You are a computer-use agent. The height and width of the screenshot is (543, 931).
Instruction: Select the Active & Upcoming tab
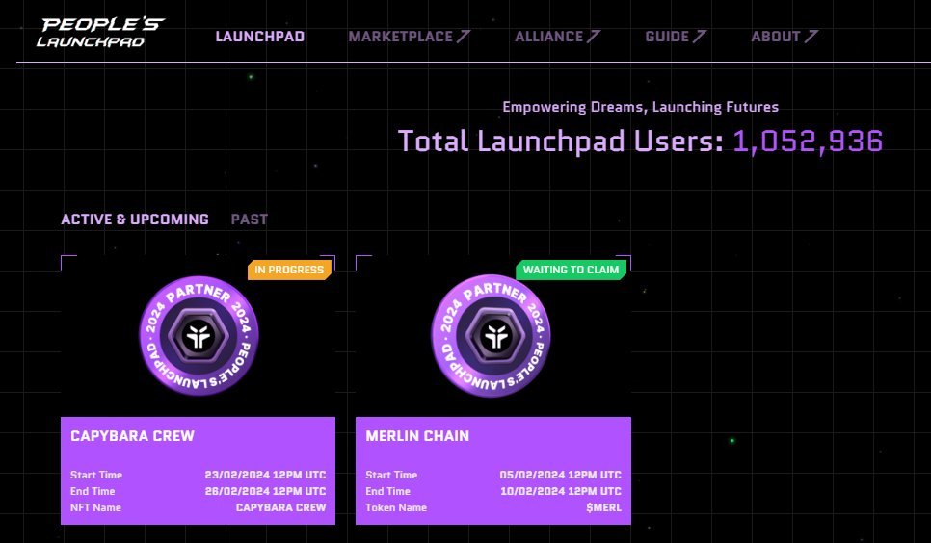pos(135,220)
